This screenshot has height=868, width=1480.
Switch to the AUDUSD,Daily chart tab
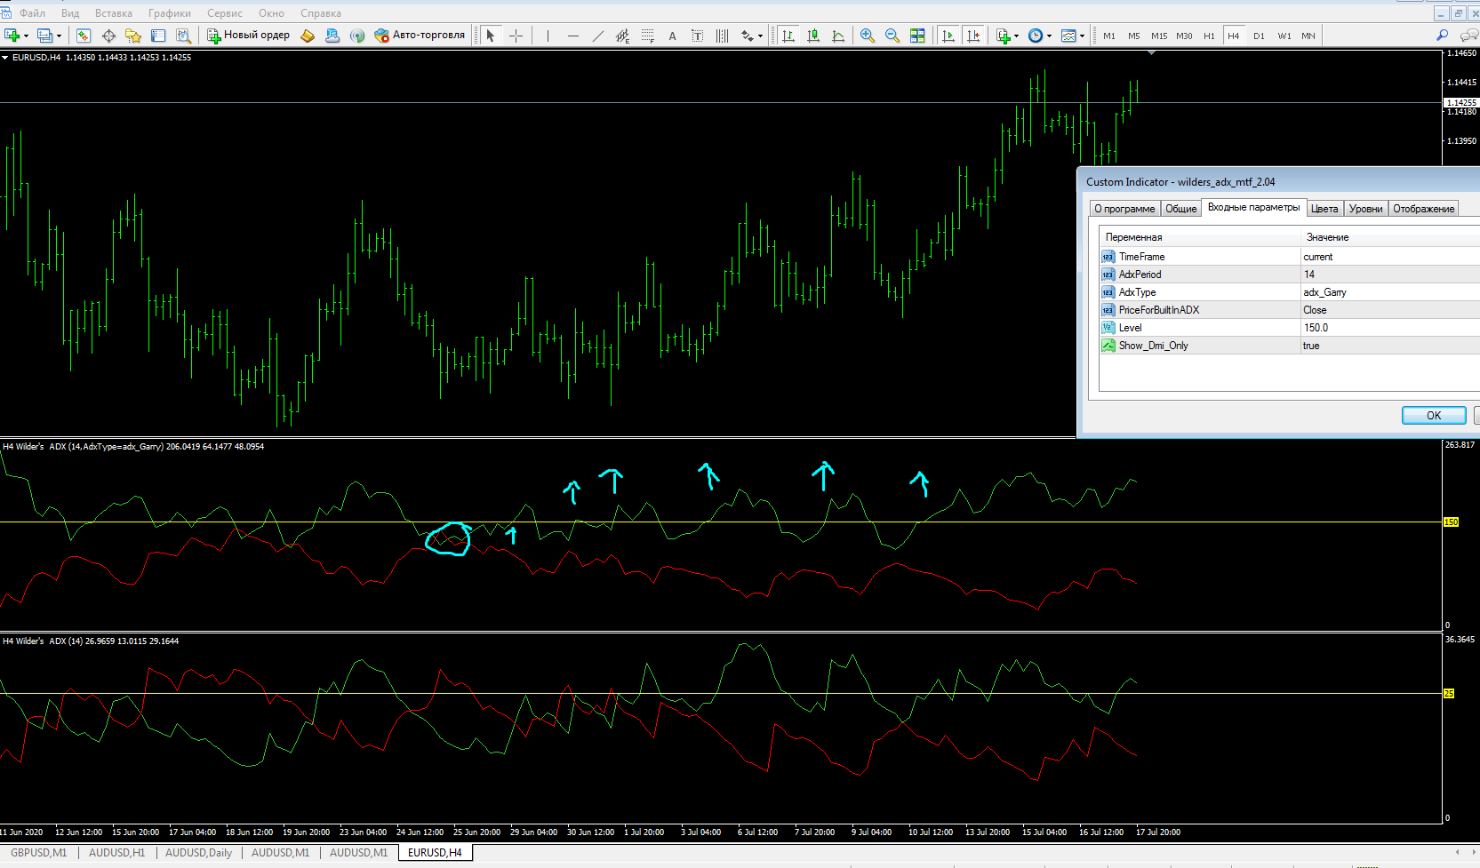pos(198,853)
